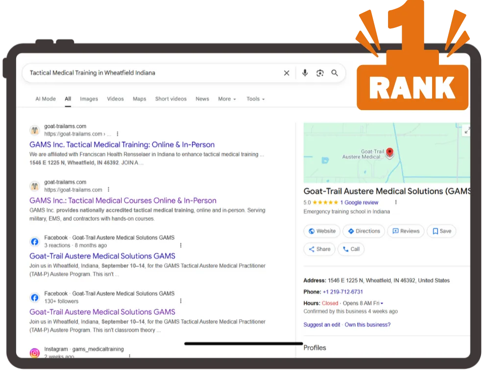Switch to the AI Mode tab
This screenshot has height=370, width=484.
[46, 99]
